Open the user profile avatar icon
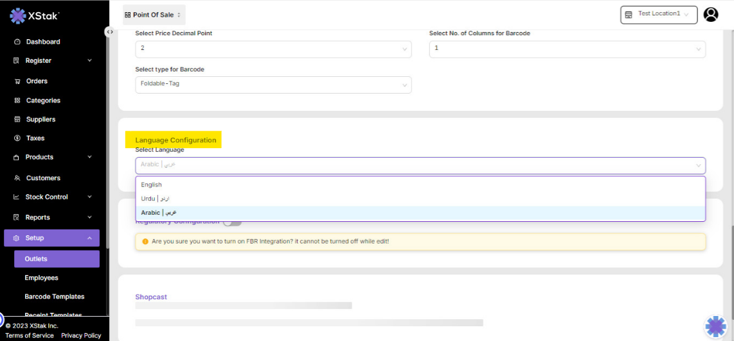This screenshot has width=734, height=341. [710, 14]
